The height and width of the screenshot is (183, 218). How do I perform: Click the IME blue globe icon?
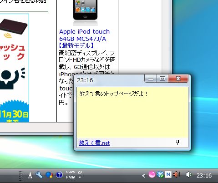(49, 175)
